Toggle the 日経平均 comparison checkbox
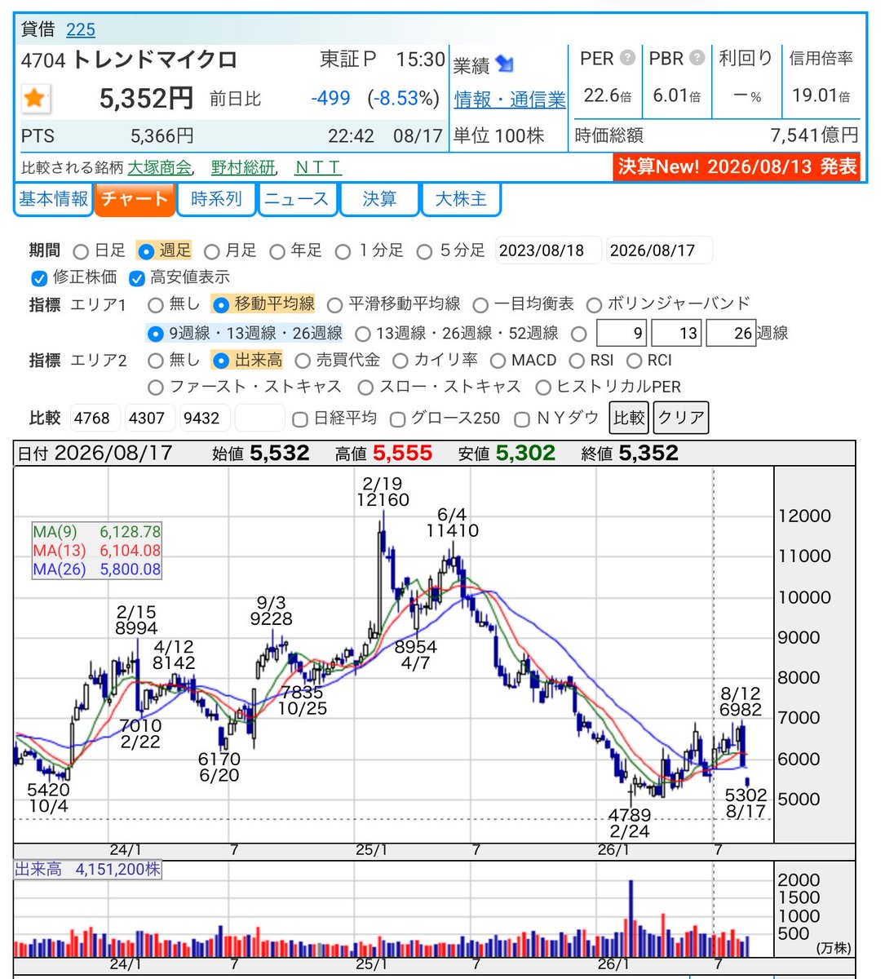The image size is (885, 979). point(300,419)
